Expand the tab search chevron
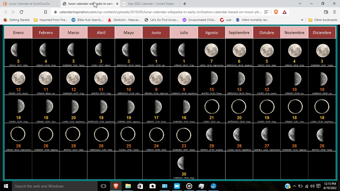This screenshot has height=191, width=340. click(x=300, y=3)
